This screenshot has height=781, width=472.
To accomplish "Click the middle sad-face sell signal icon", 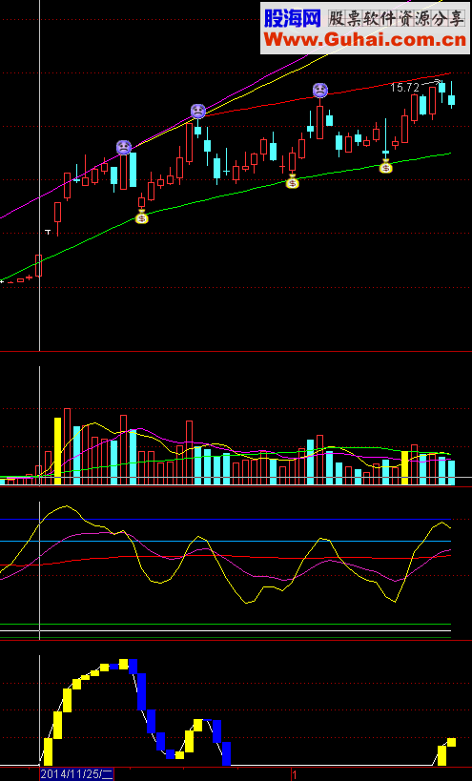I will 197,111.
